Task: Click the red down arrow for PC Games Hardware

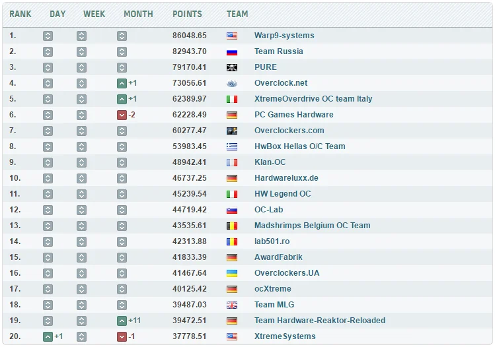Action: click(x=122, y=115)
